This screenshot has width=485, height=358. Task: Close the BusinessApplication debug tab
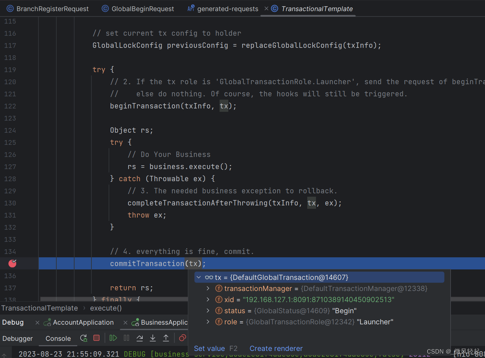click(125, 323)
